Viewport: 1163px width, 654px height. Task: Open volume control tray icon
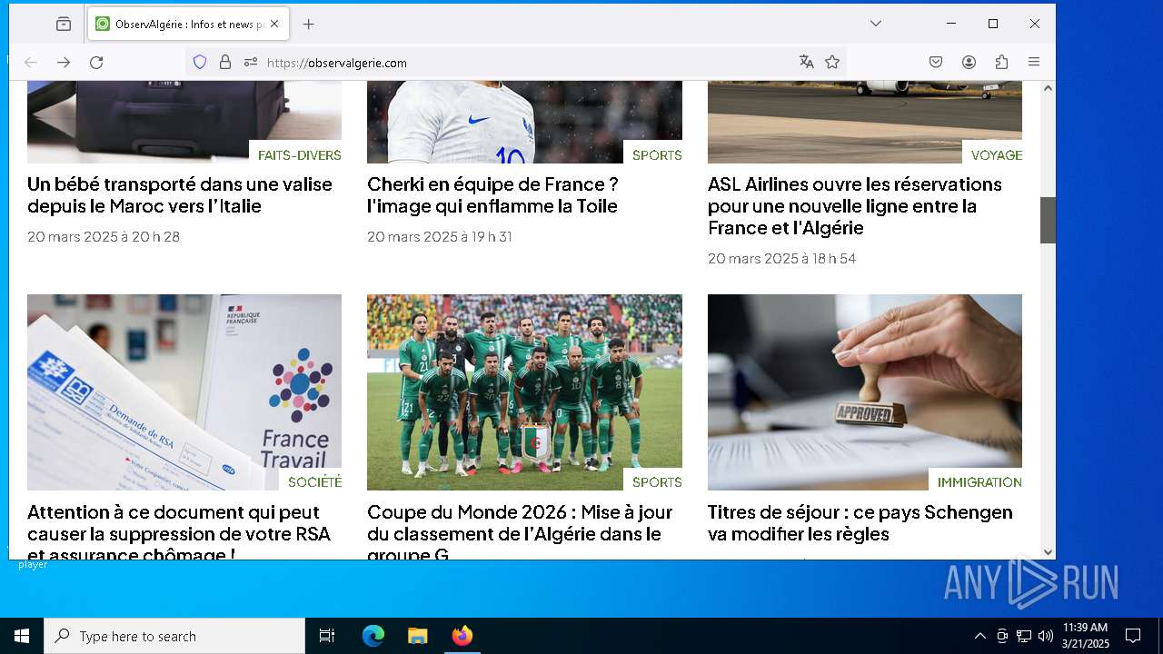click(1046, 636)
